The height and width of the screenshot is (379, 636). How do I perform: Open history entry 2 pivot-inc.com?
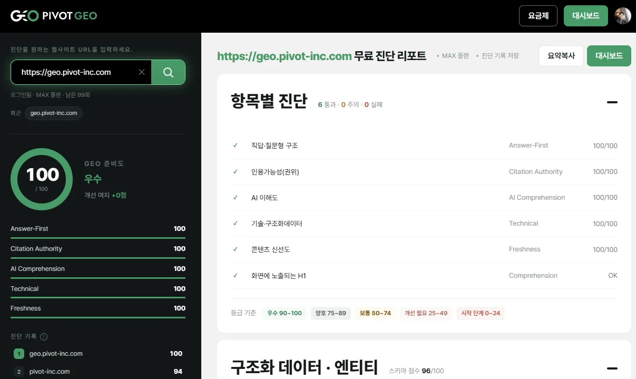98,372
